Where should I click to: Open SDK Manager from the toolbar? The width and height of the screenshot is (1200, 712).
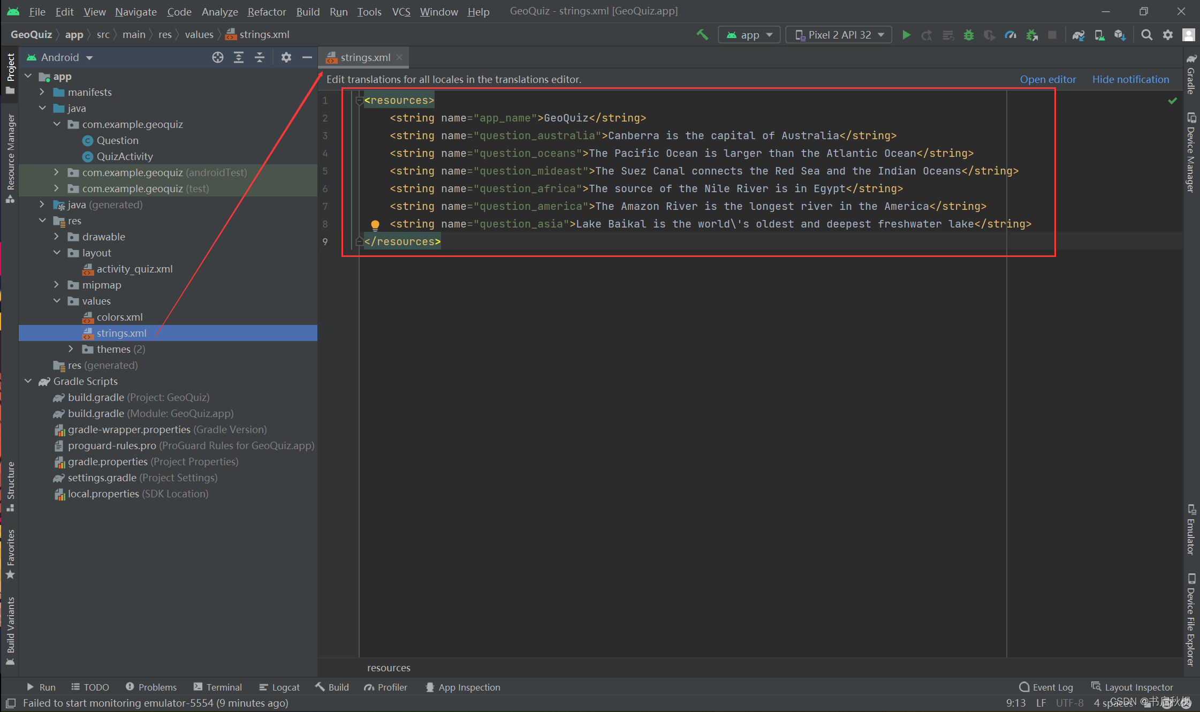(x=1121, y=34)
